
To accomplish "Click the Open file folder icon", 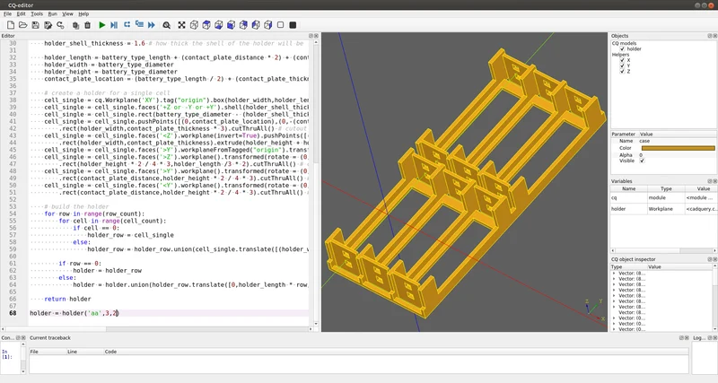I will [x=23, y=25].
